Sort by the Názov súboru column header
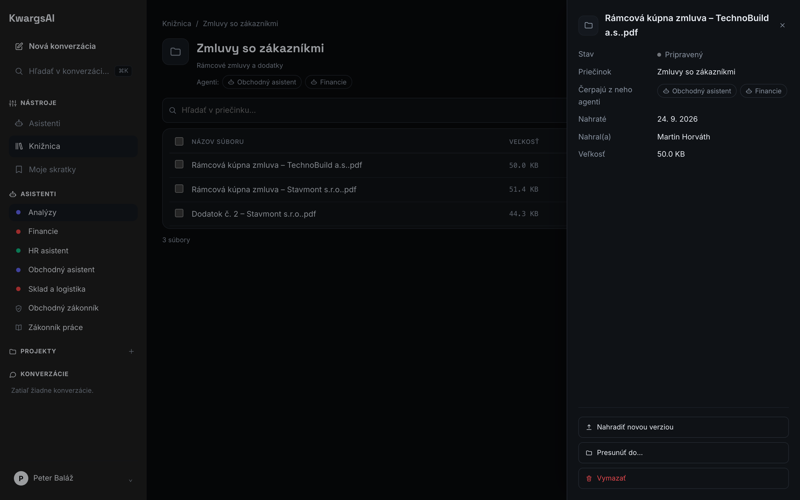 pos(217,142)
